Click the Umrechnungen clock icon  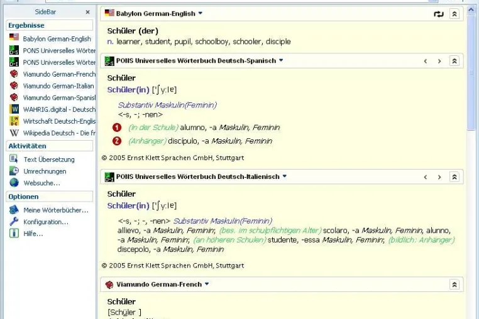click(x=14, y=171)
